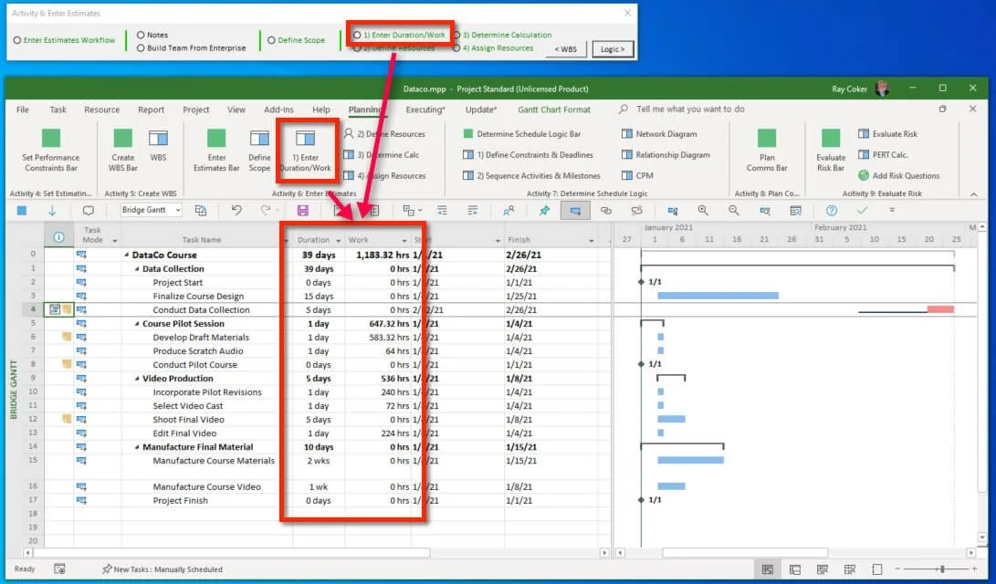The image size is (996, 584).
Task: Open the Duration column filter dropdown
Action: (338, 241)
